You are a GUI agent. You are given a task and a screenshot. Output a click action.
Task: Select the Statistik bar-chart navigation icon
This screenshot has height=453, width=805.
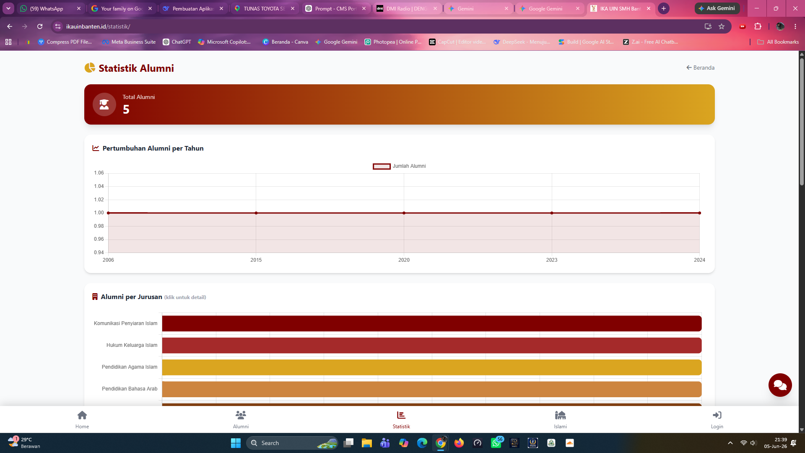(401, 415)
